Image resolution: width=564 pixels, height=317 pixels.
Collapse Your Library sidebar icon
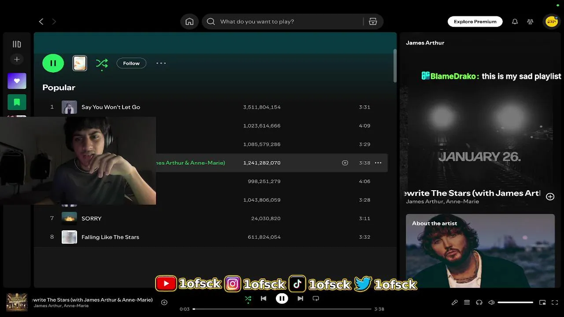click(17, 44)
